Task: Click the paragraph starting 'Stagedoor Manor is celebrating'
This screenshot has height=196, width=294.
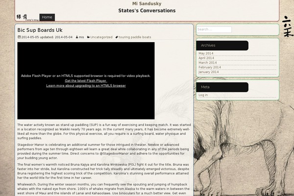Action: (x=103, y=151)
